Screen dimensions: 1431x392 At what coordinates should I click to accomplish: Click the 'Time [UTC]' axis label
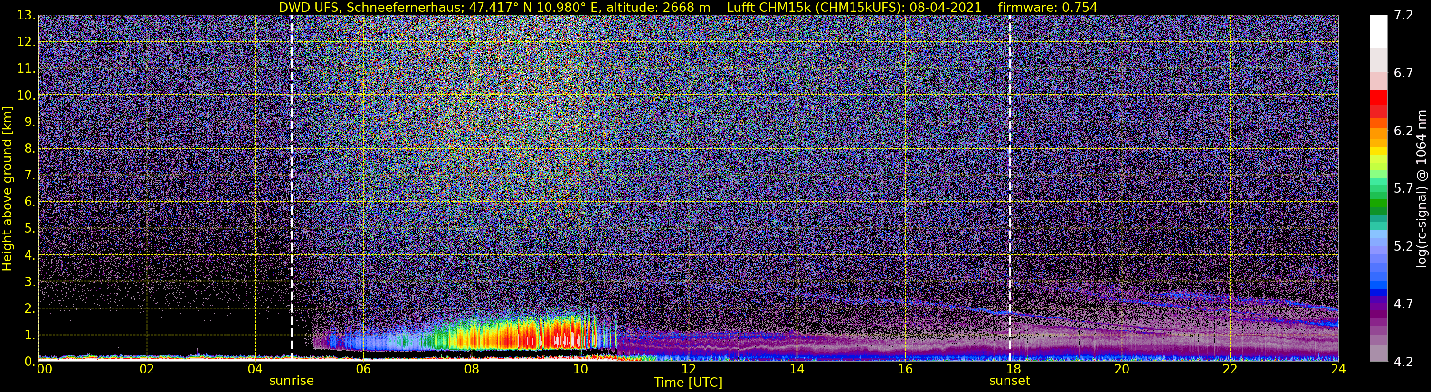point(688,383)
